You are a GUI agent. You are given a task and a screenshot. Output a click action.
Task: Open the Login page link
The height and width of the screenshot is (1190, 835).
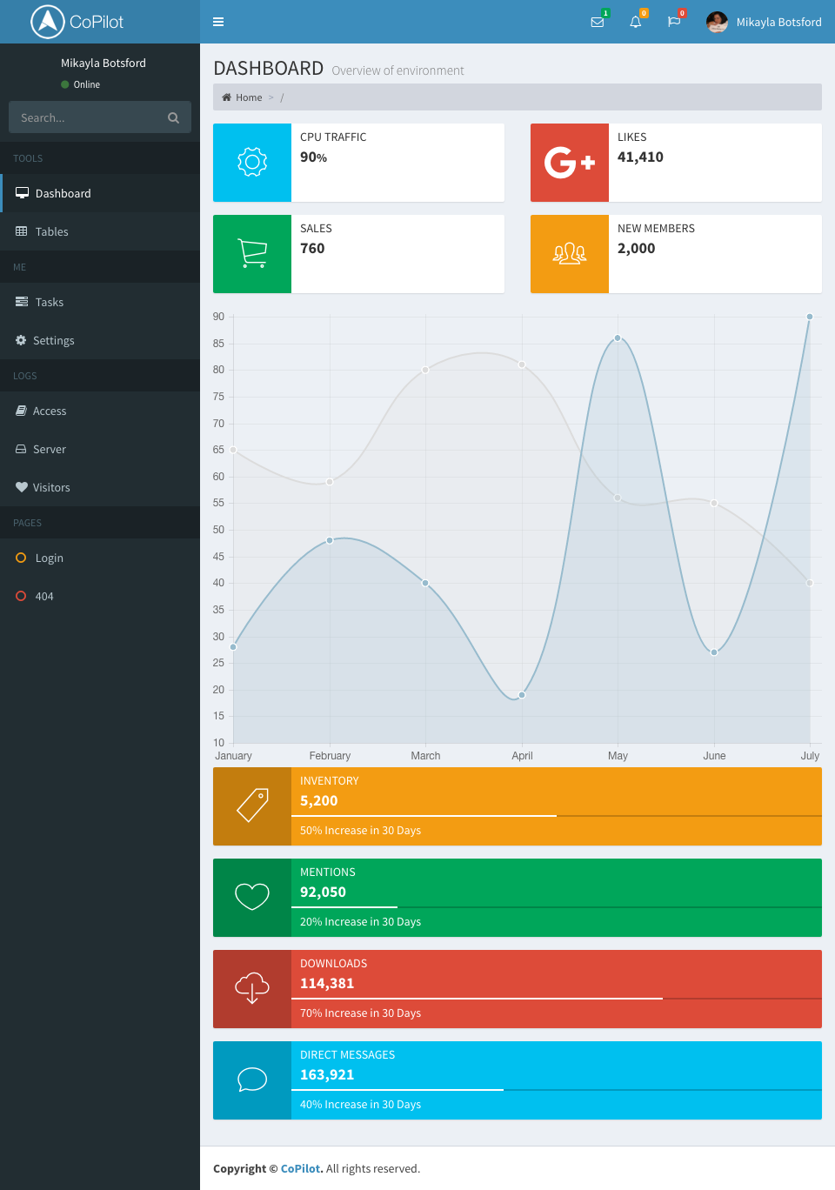point(50,558)
